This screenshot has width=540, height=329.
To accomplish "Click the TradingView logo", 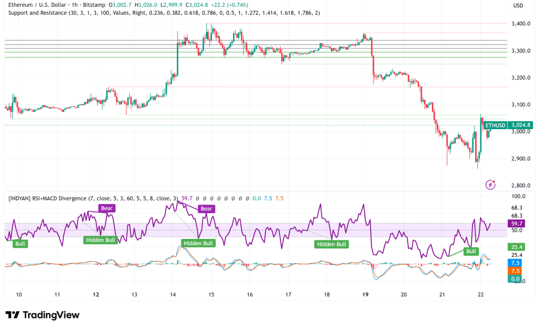I will (42, 315).
